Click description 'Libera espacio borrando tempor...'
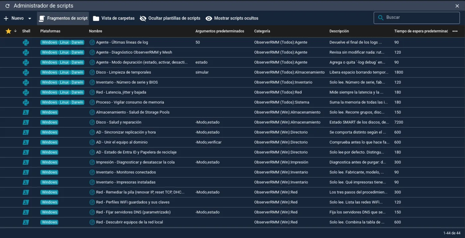 point(359,72)
